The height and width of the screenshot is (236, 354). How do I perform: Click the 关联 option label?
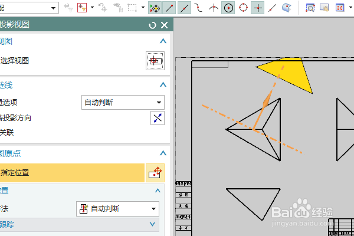coord(6,132)
